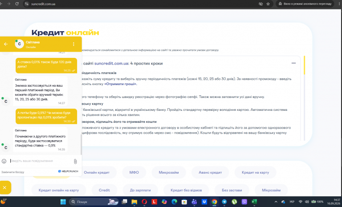Open Excel from the taskbar
The height and width of the screenshot is (207, 342).
click(x=254, y=202)
